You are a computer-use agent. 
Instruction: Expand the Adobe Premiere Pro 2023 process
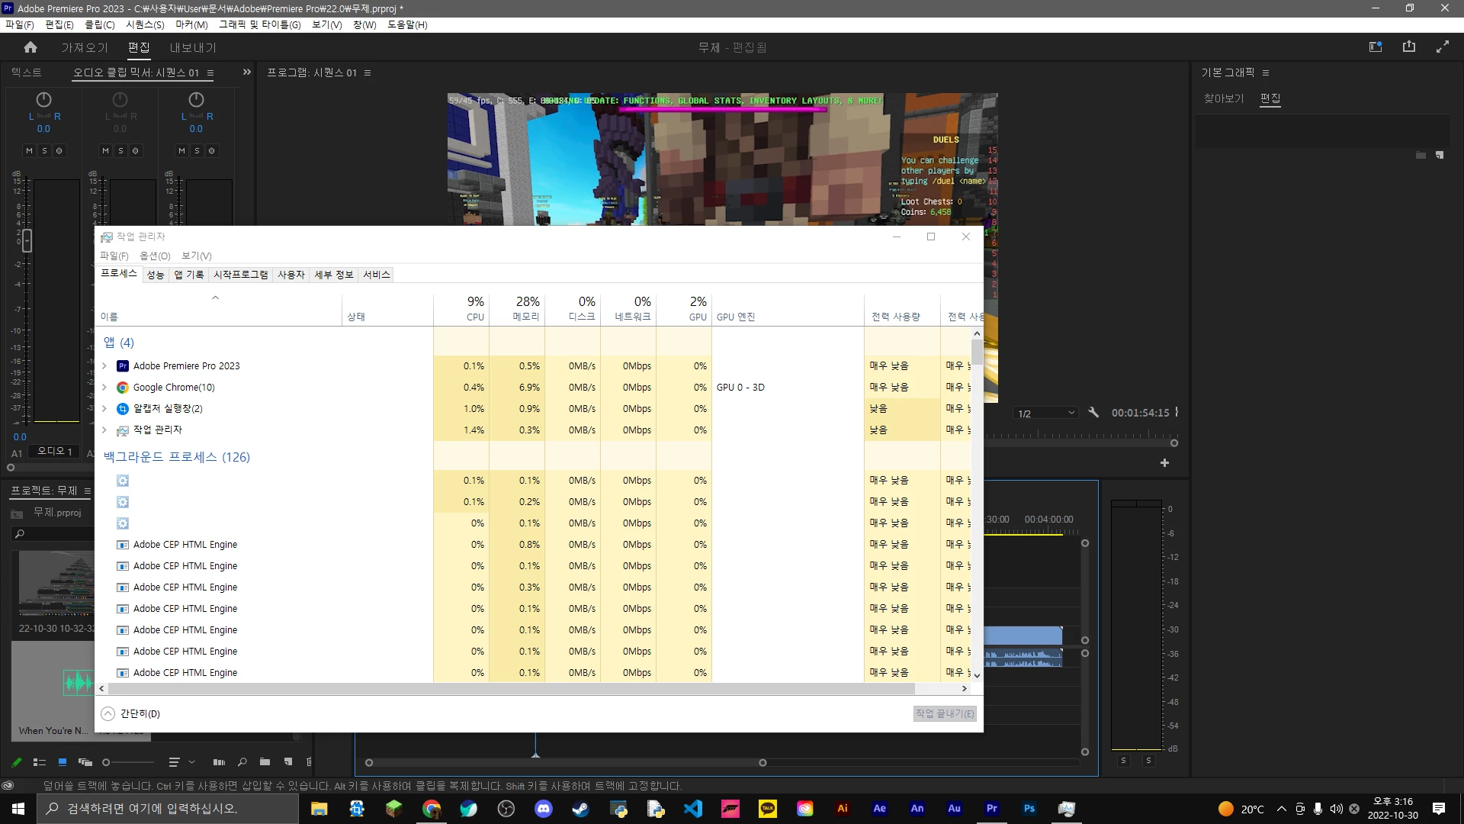click(x=104, y=366)
